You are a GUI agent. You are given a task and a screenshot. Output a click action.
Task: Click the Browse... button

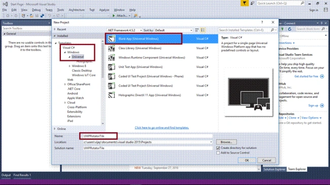[x=226, y=142]
